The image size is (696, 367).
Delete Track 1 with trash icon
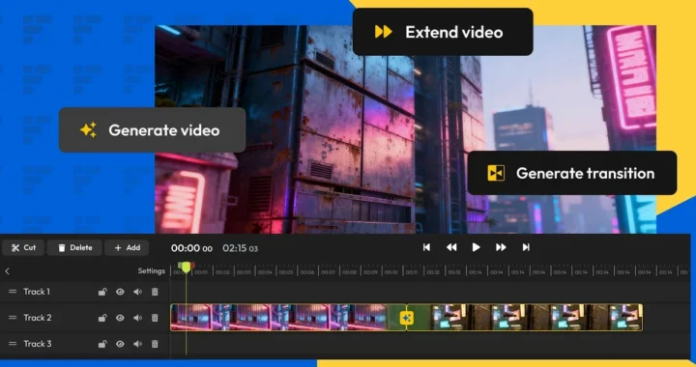(155, 292)
